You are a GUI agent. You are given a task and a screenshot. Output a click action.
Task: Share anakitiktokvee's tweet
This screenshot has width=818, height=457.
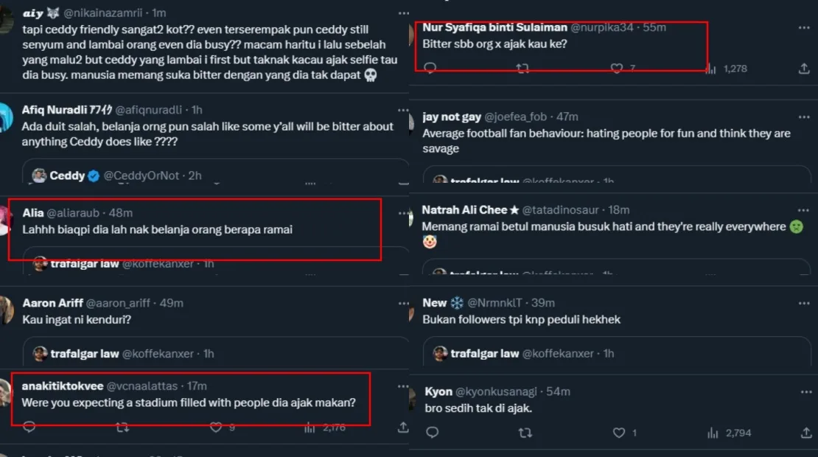pyautogui.click(x=403, y=427)
